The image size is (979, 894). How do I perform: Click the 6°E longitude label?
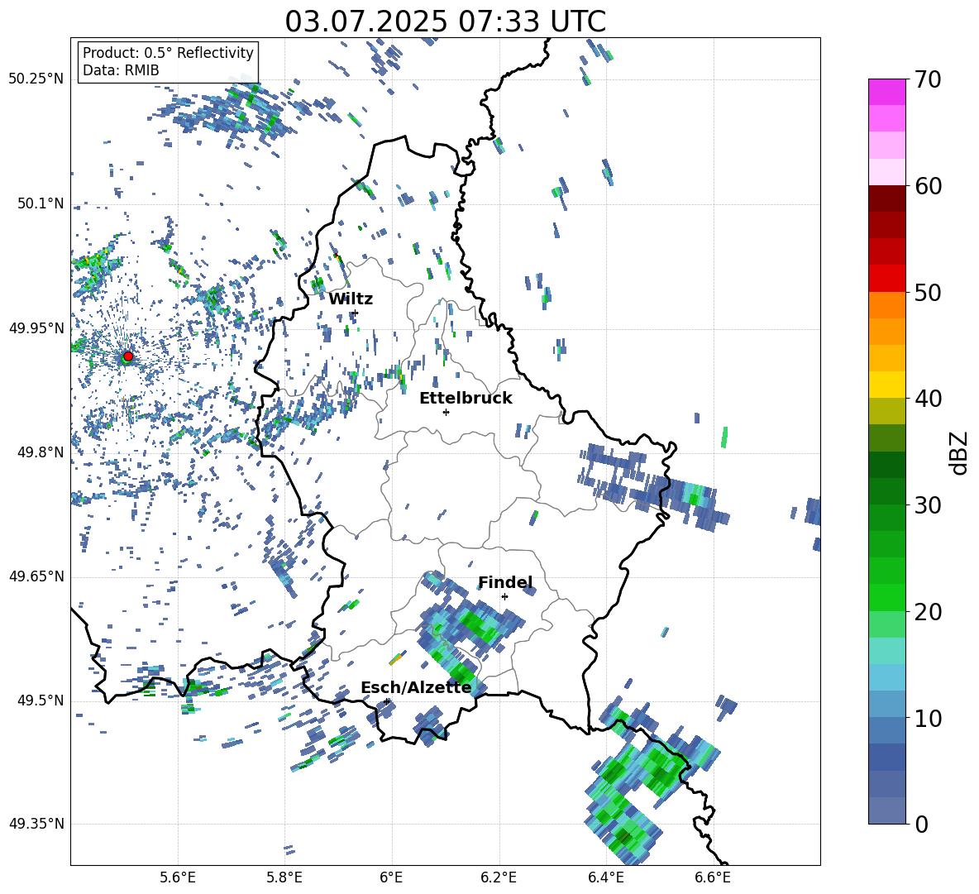click(391, 877)
